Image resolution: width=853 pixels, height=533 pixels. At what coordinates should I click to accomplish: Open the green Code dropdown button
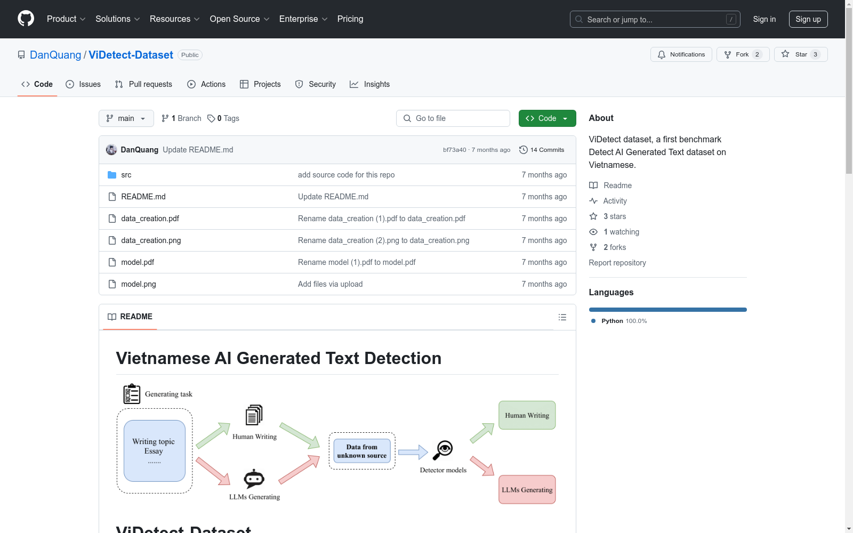[x=547, y=118]
